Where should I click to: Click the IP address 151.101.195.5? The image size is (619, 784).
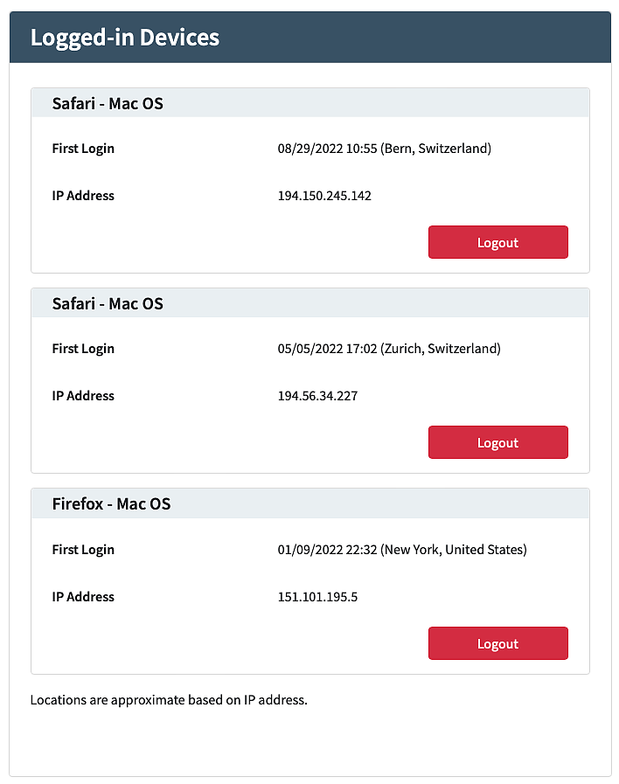tap(317, 597)
